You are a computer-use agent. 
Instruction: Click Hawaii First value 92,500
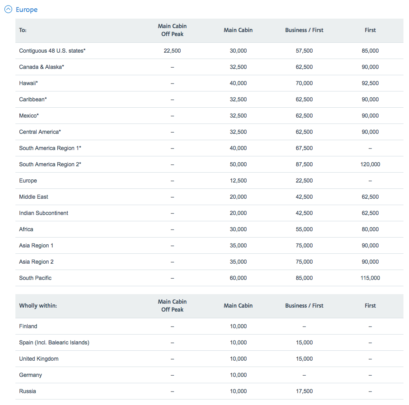click(x=370, y=83)
